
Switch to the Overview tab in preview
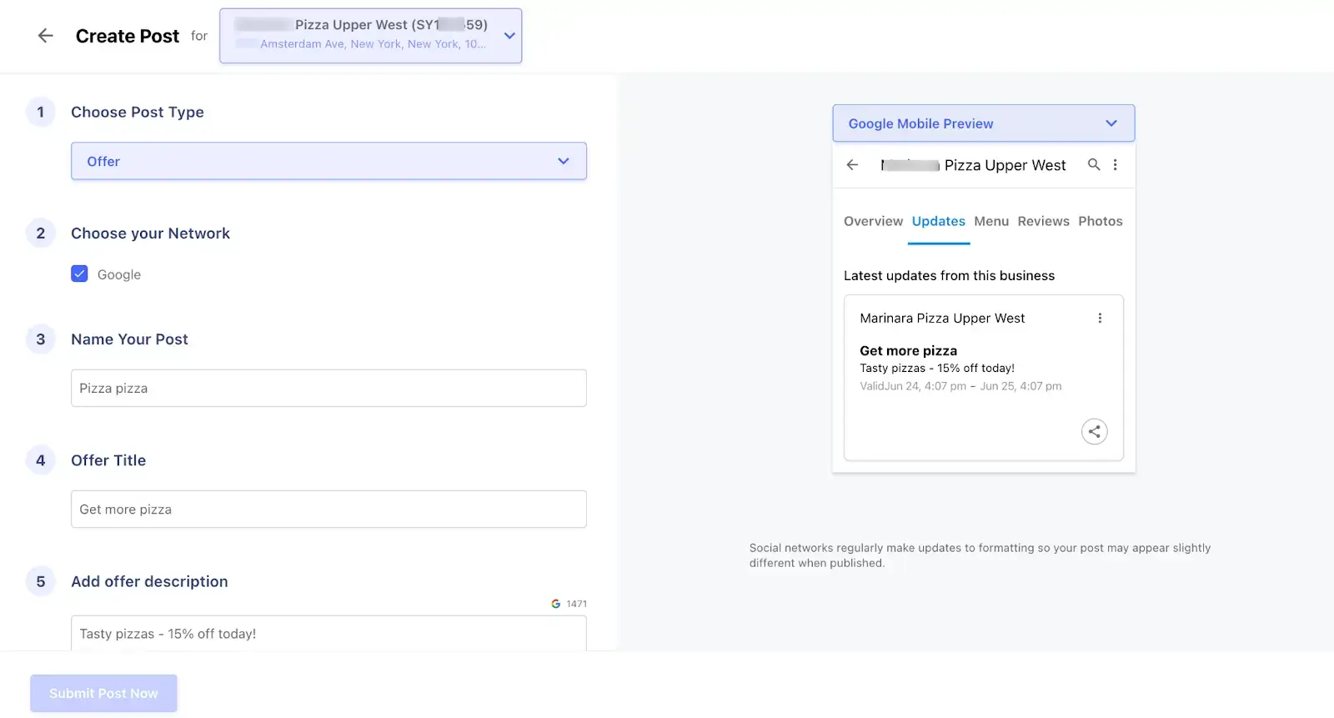(x=873, y=221)
